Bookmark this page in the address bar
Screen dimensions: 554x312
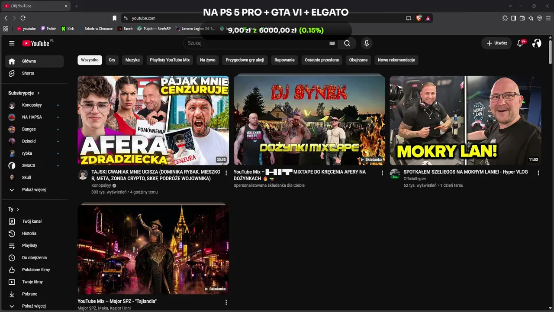114,18
